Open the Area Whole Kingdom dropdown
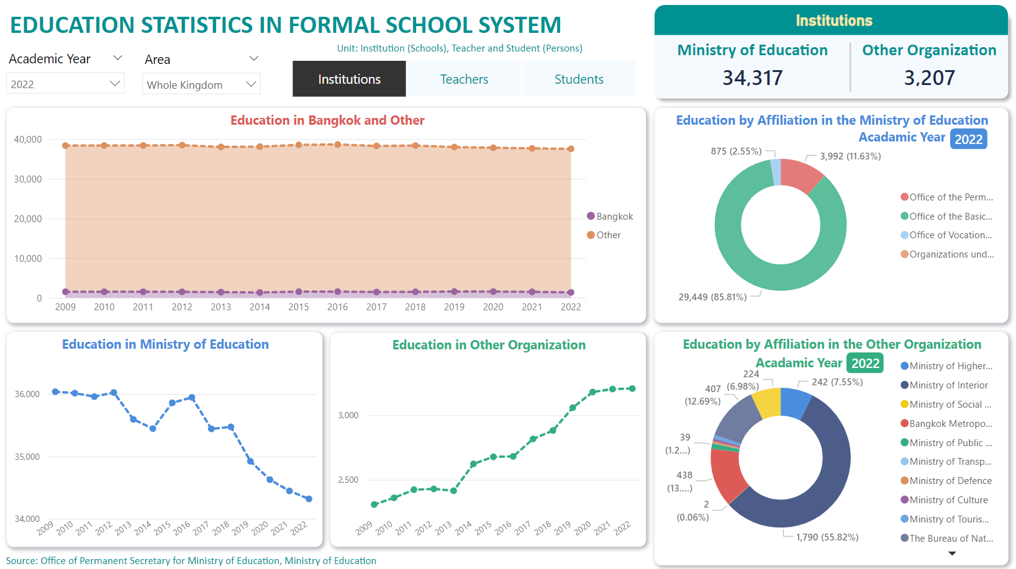 pos(201,84)
